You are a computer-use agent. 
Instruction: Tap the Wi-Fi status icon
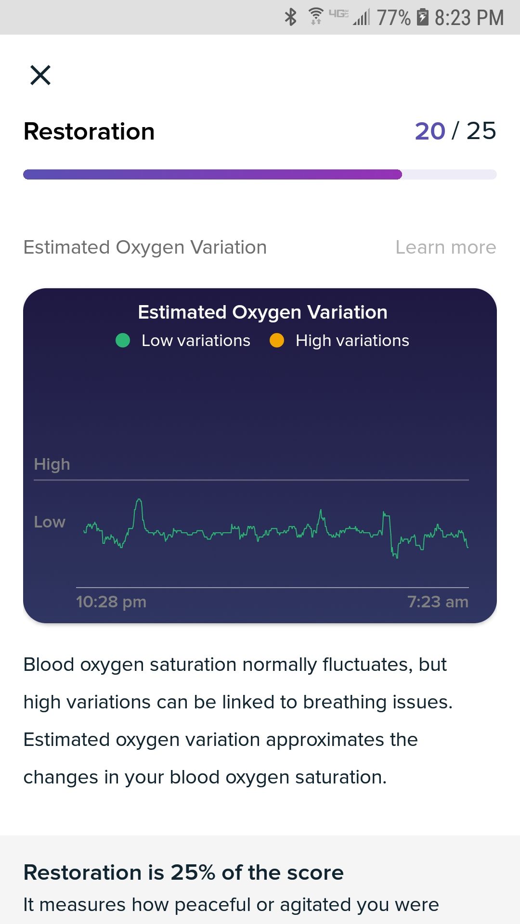click(316, 17)
